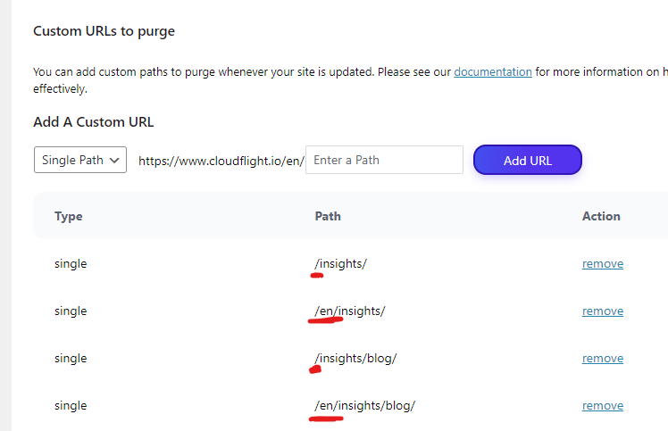The width and height of the screenshot is (668, 431).
Task: Click the Add A Custom URL heading
Action: (93, 122)
